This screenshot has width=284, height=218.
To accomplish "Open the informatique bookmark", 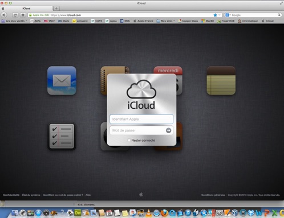I will tap(248, 21).
